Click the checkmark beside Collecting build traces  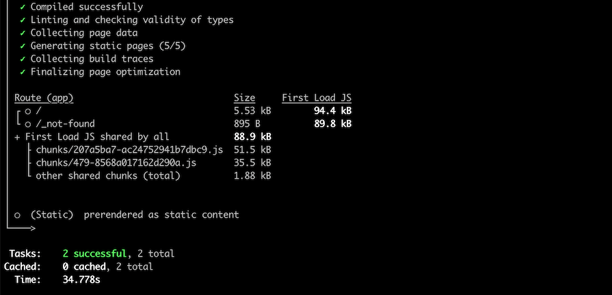tap(23, 59)
